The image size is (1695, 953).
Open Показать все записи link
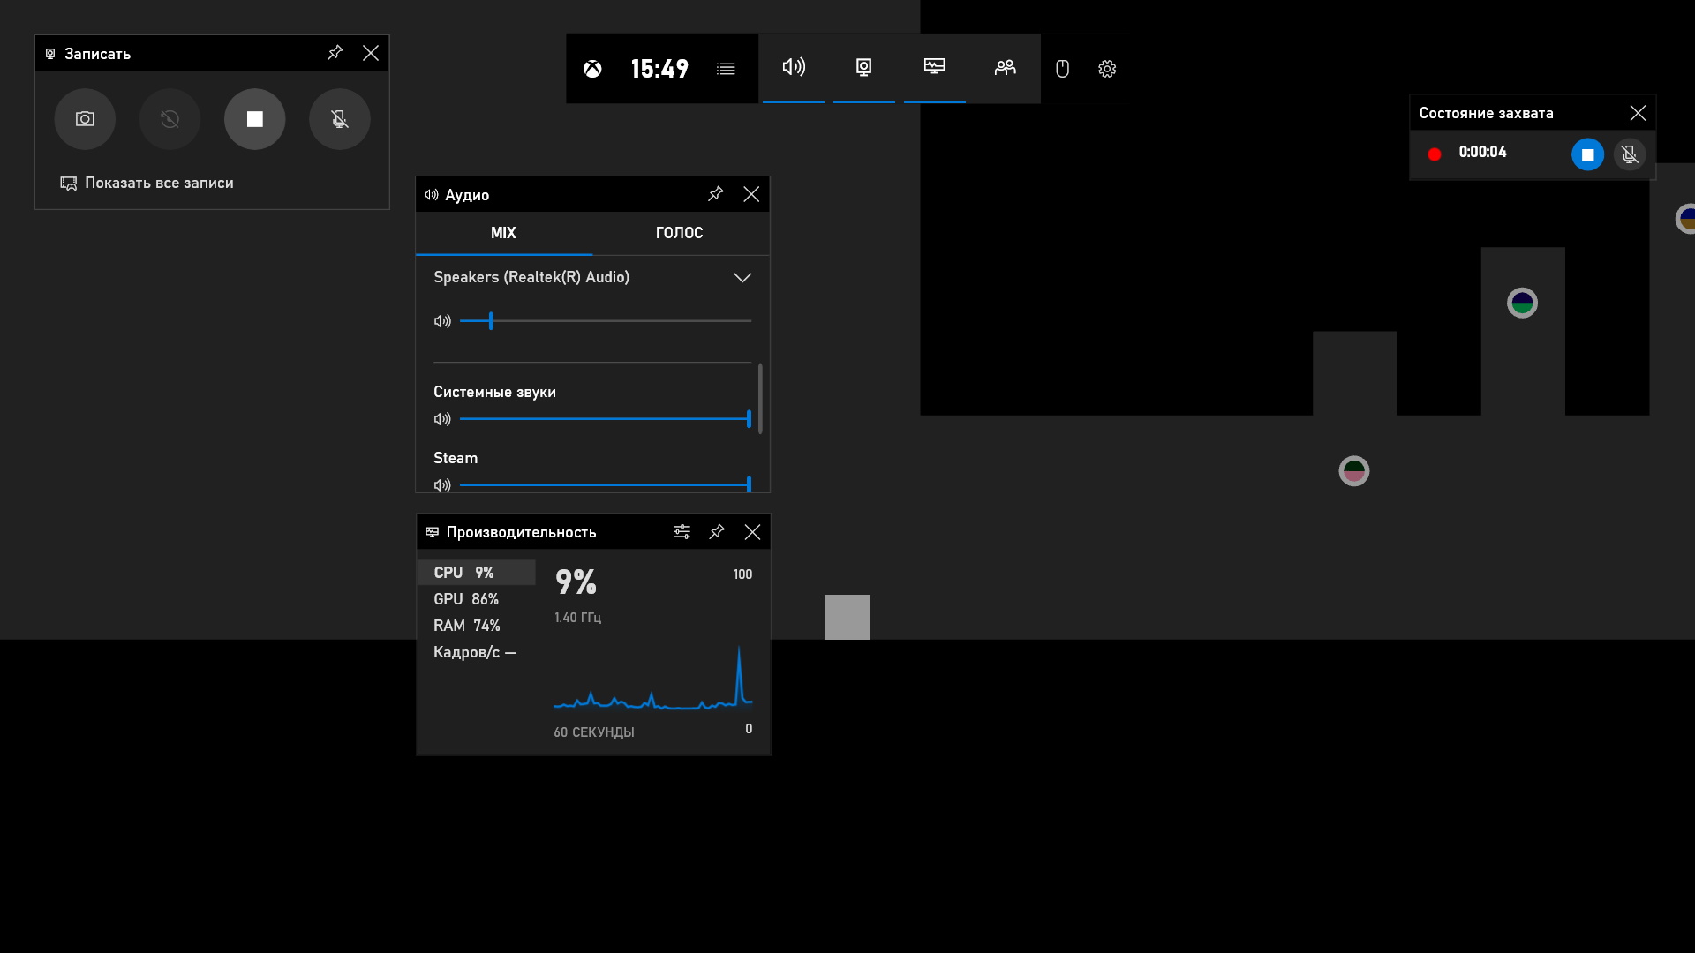point(147,183)
